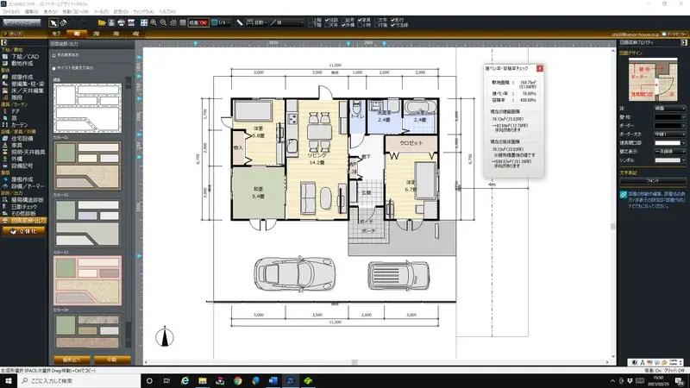Select the そのまま出力 radio option
690x388 pixels.
[54, 55]
